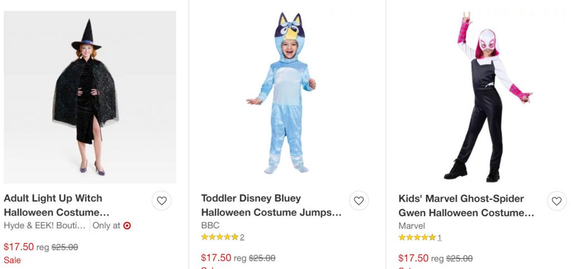Click the Bluey costume $17.50 price
The image size is (571, 269).
(216, 258)
